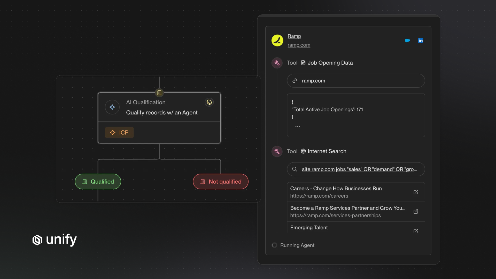Screen dimensions: 496x279
Task: Open the ramp.com domain link under Ramp
Action: click(x=299, y=45)
